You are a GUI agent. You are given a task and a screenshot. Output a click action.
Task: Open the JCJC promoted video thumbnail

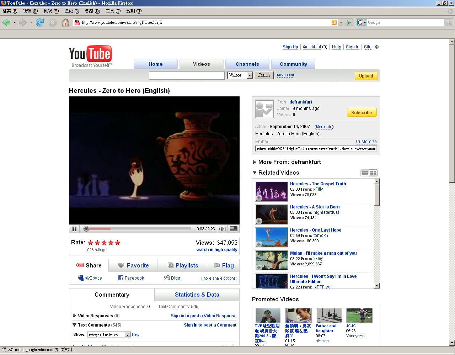(x=359, y=316)
